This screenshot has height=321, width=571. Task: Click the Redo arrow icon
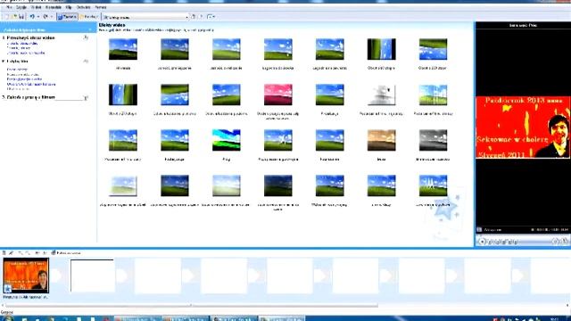(x=46, y=17)
